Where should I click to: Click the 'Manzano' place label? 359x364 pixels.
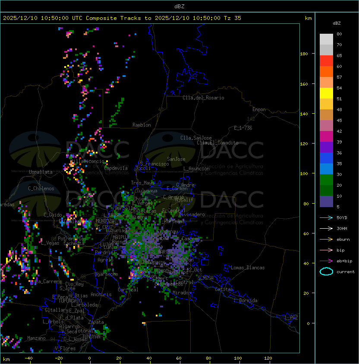36,338
